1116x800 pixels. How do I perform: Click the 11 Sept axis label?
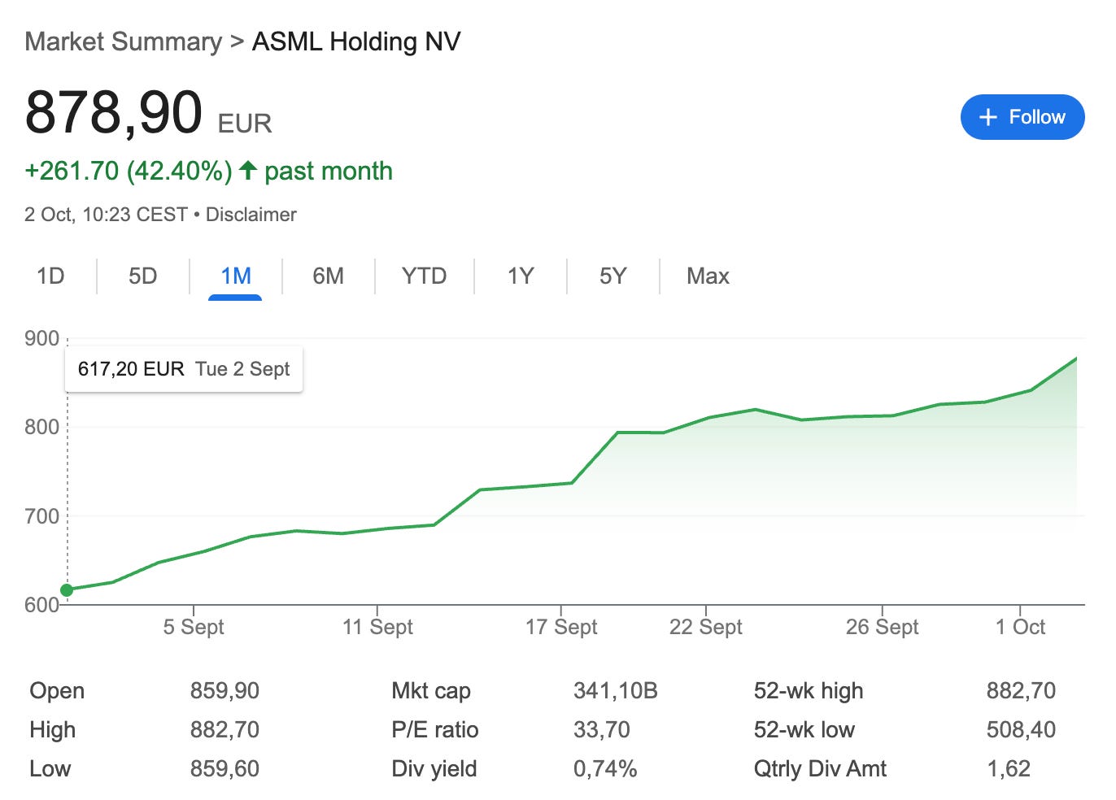pos(377,627)
